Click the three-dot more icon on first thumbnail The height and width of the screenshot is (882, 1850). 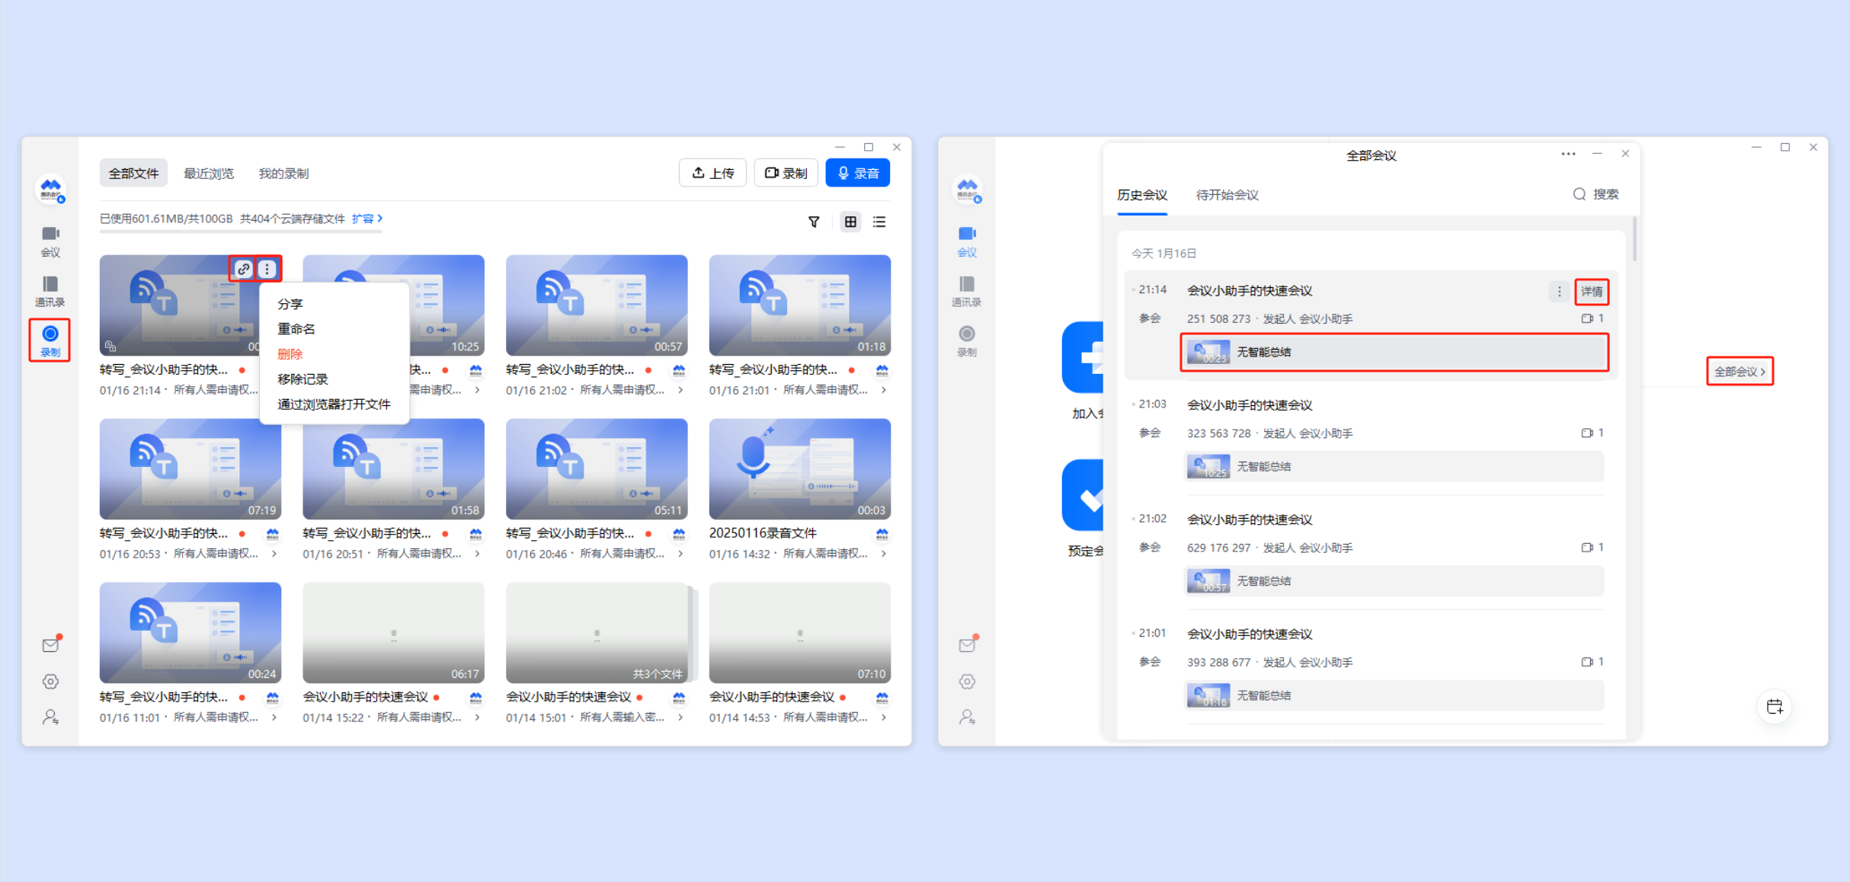click(267, 269)
